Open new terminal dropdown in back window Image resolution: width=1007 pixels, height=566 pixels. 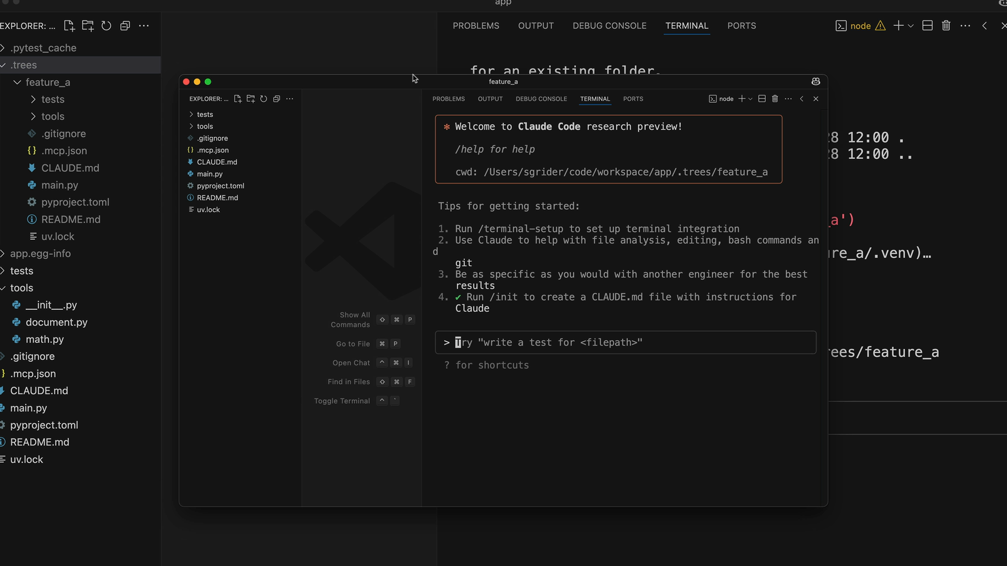pos(911,26)
